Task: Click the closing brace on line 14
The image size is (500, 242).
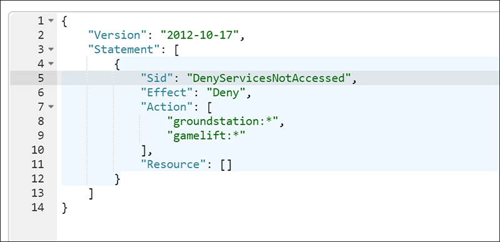Action: coord(65,208)
